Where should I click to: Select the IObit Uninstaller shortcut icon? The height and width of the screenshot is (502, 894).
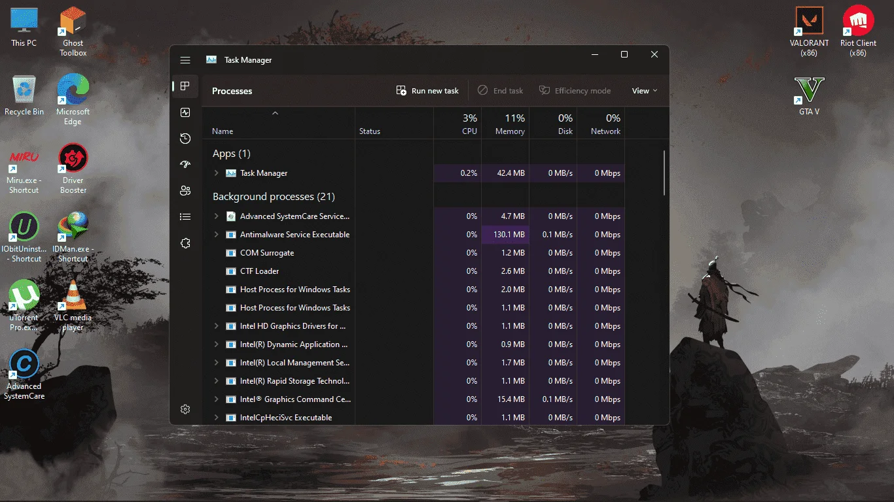click(x=24, y=237)
